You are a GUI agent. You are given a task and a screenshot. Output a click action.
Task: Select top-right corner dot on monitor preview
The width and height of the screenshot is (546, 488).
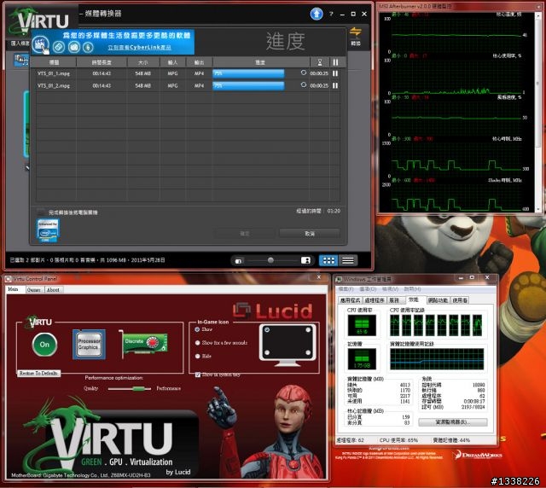pyautogui.click(x=308, y=330)
